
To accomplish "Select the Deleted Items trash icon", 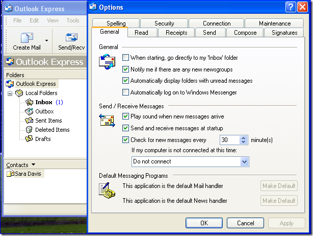I will (29, 130).
